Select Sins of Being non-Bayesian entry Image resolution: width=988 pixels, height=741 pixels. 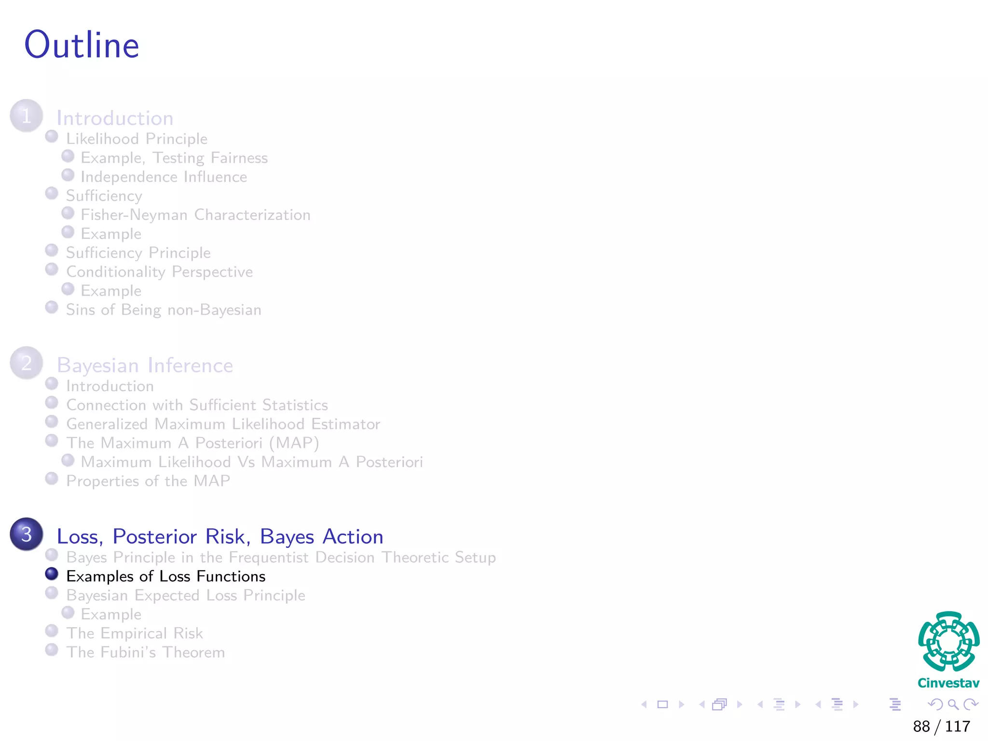click(x=164, y=310)
